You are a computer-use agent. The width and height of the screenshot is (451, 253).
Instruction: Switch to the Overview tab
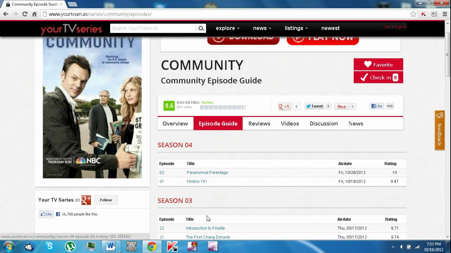[x=175, y=123]
